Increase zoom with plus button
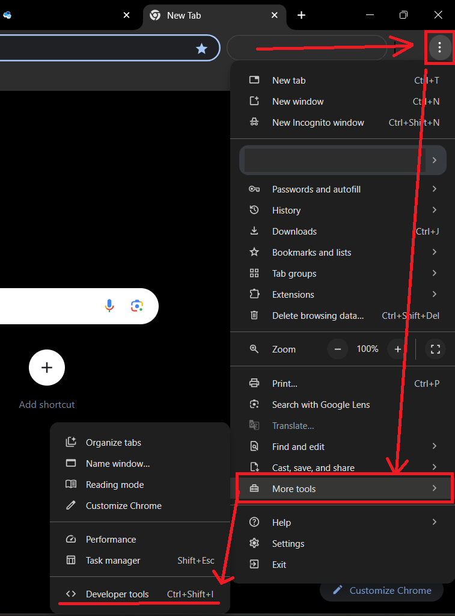Image resolution: width=455 pixels, height=616 pixels. (x=398, y=349)
